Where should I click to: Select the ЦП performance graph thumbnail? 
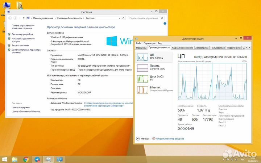point(142,57)
